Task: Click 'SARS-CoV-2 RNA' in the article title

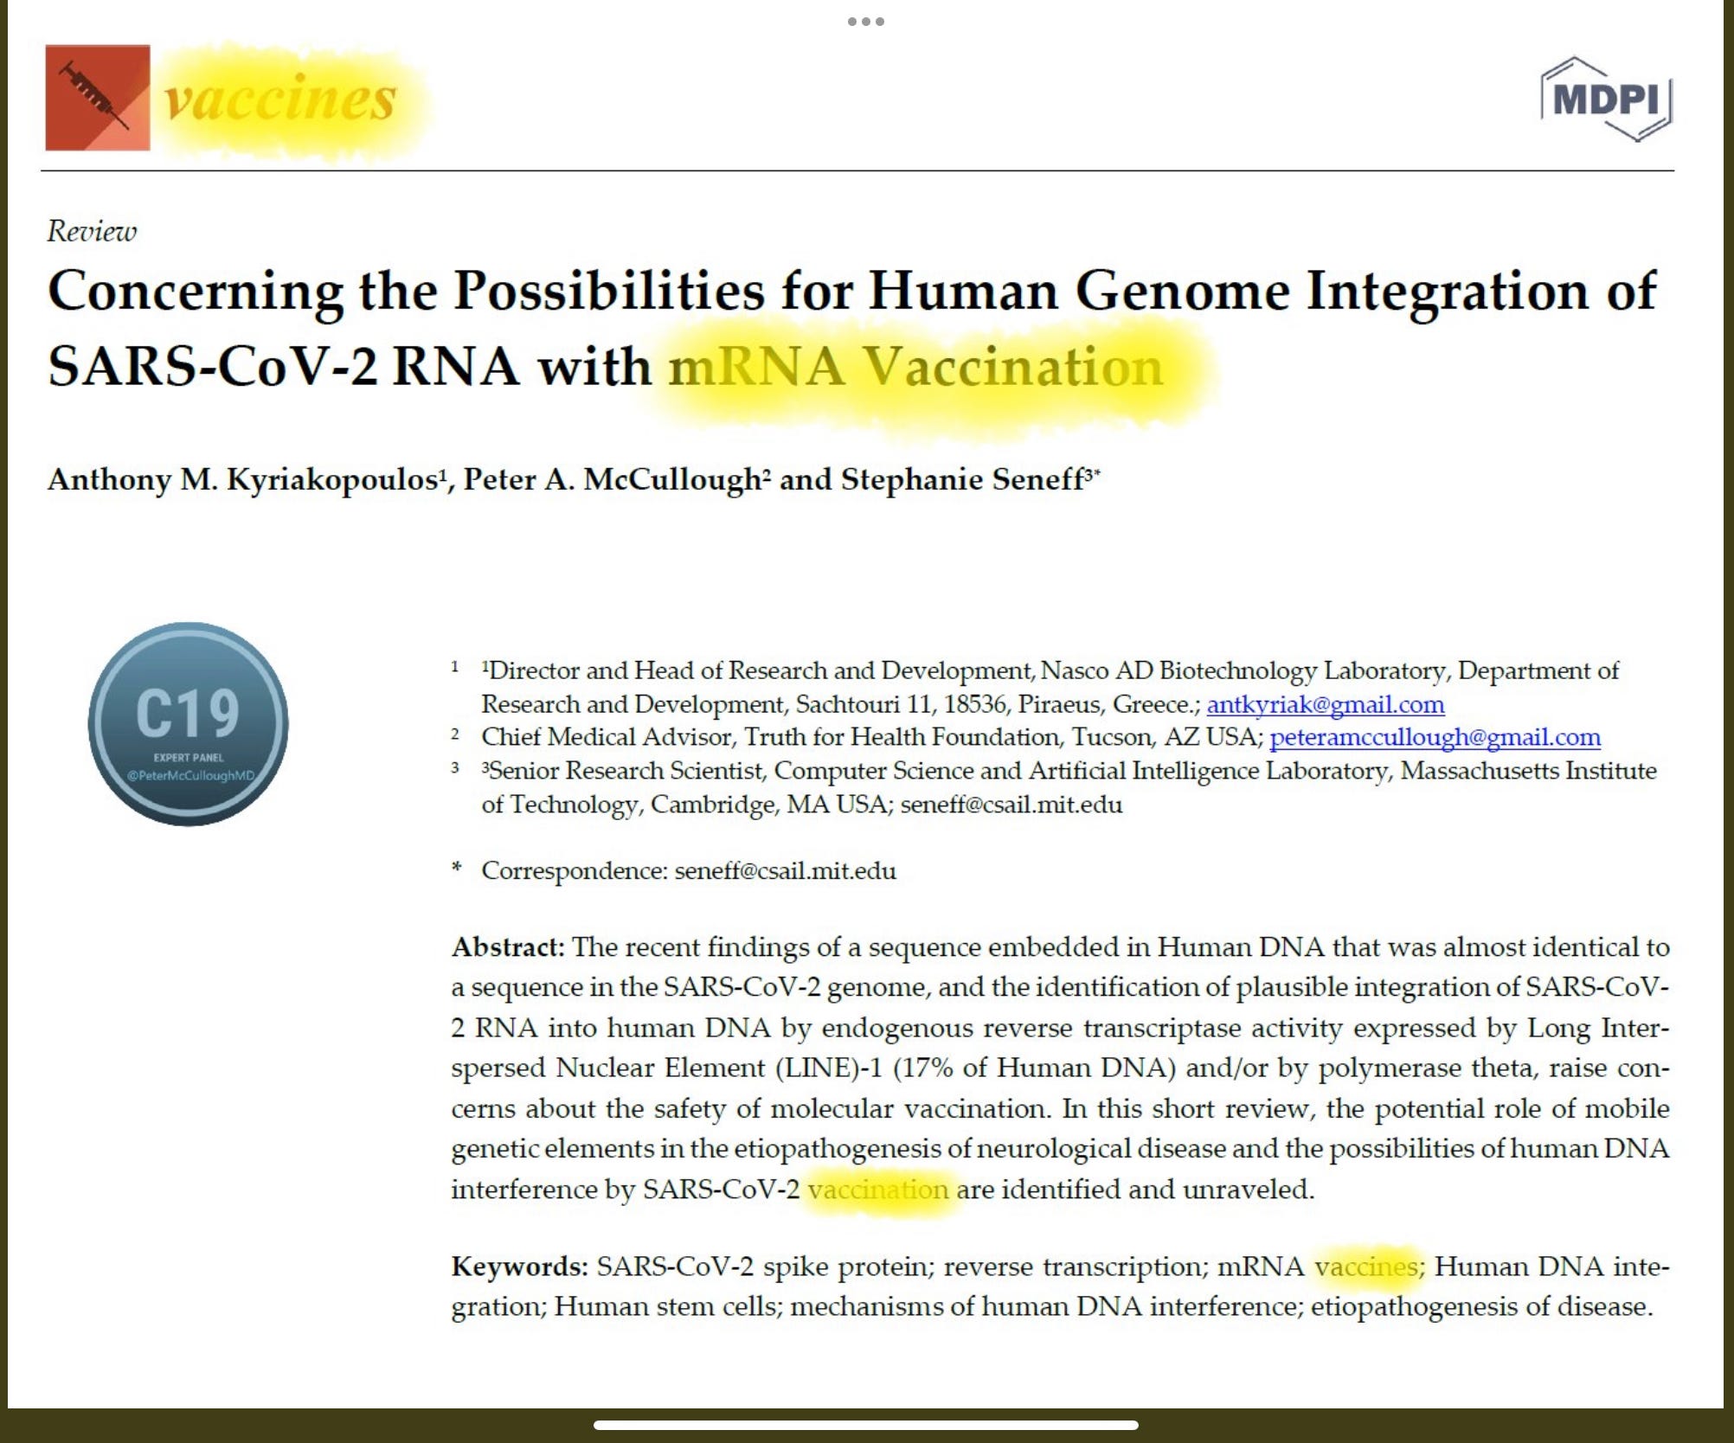Action: [284, 367]
